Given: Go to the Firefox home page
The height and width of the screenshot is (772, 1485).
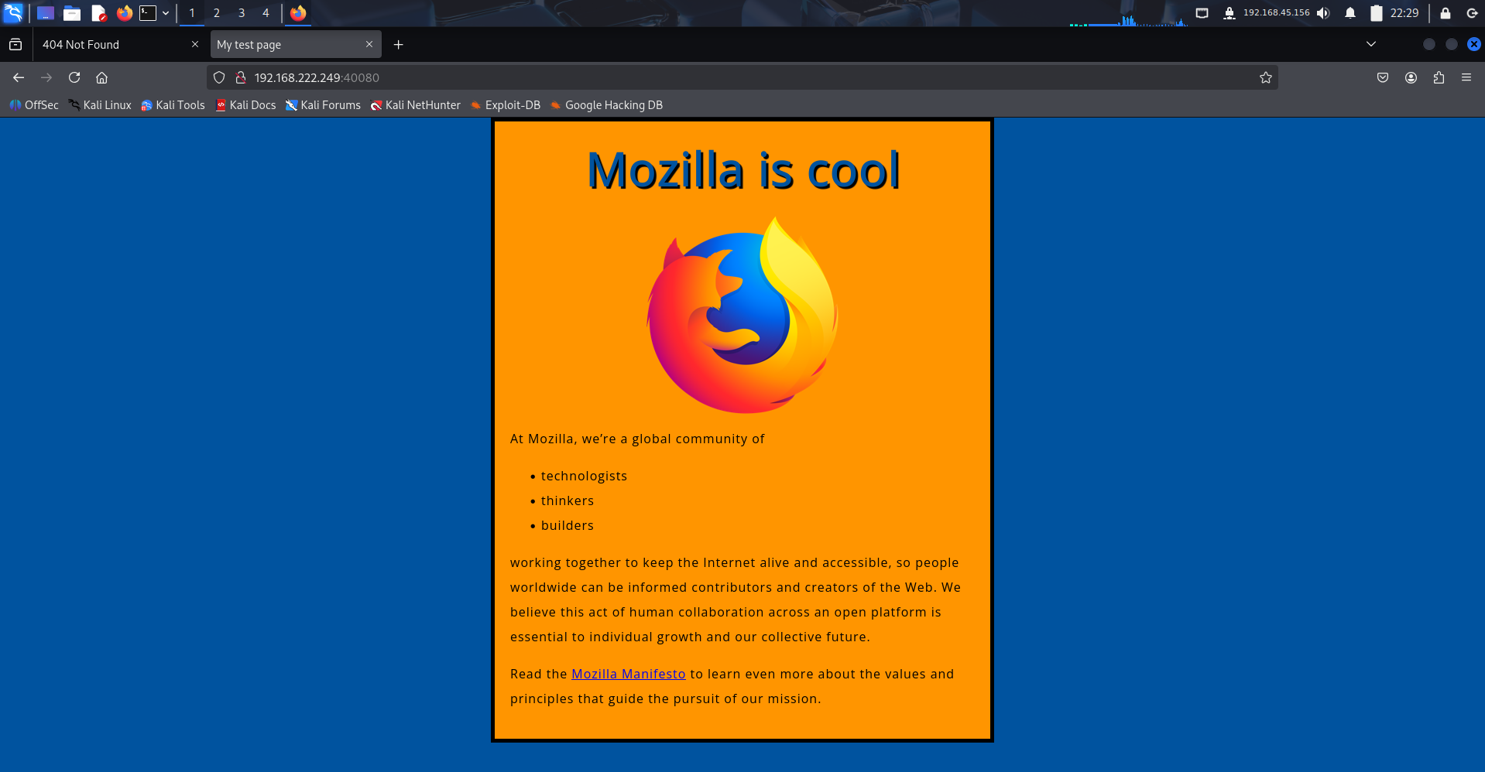Looking at the screenshot, I should pos(101,77).
